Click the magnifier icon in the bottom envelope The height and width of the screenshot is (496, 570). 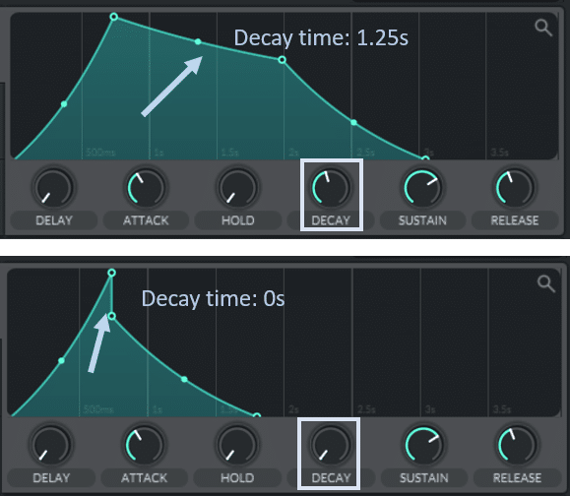pos(546,283)
